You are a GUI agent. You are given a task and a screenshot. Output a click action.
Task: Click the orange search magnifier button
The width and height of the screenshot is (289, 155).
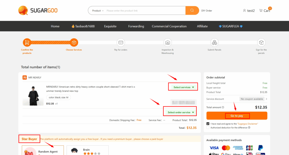tap(192, 10)
